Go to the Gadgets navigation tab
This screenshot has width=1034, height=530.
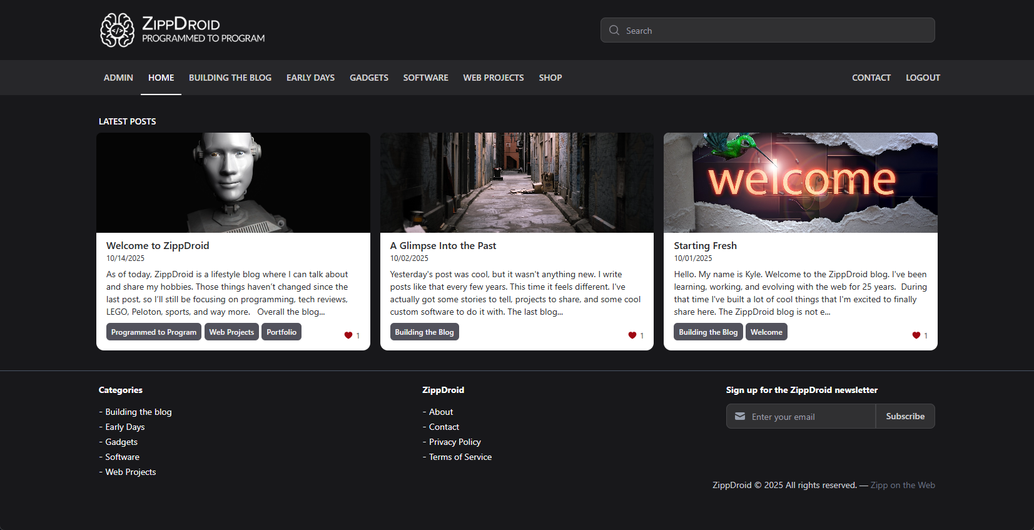pyautogui.click(x=369, y=78)
